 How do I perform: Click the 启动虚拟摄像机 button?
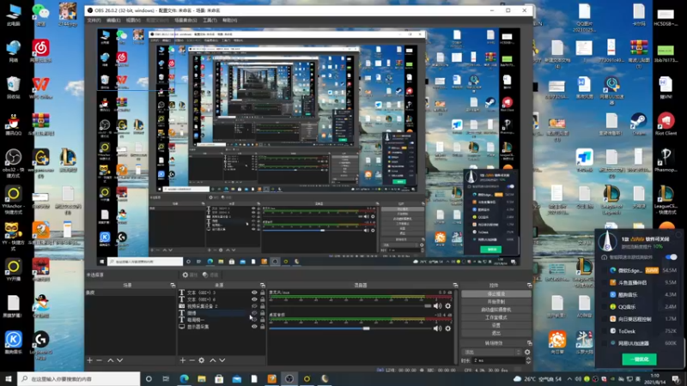coord(496,310)
